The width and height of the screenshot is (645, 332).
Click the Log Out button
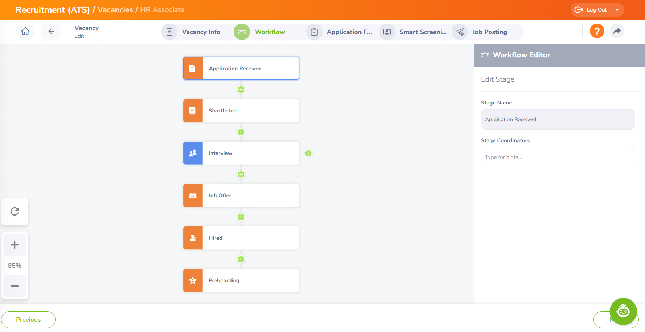(591, 10)
